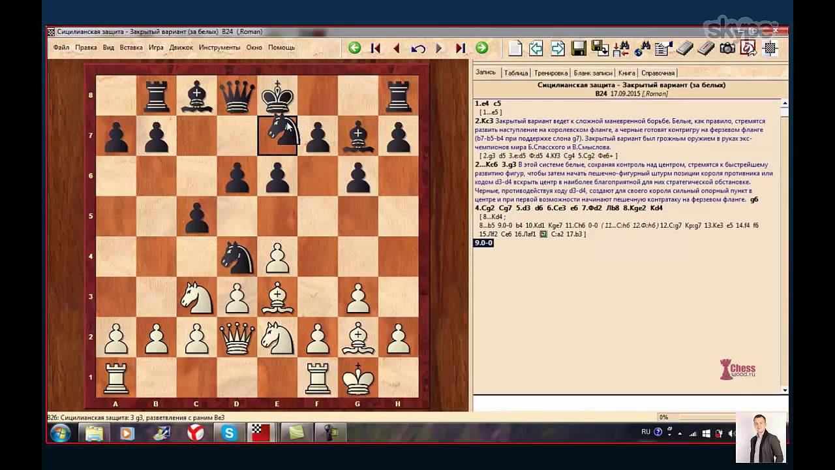Switch to the Запись tab

pyautogui.click(x=486, y=72)
